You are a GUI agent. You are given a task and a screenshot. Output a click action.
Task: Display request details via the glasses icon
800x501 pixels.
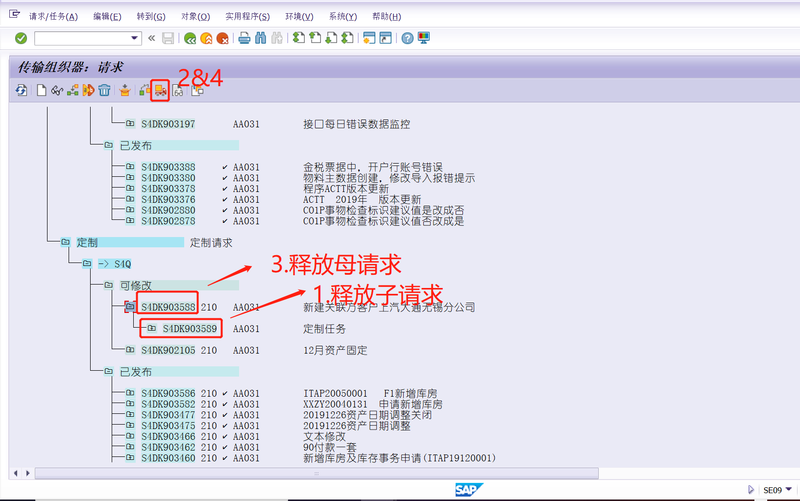tap(57, 90)
